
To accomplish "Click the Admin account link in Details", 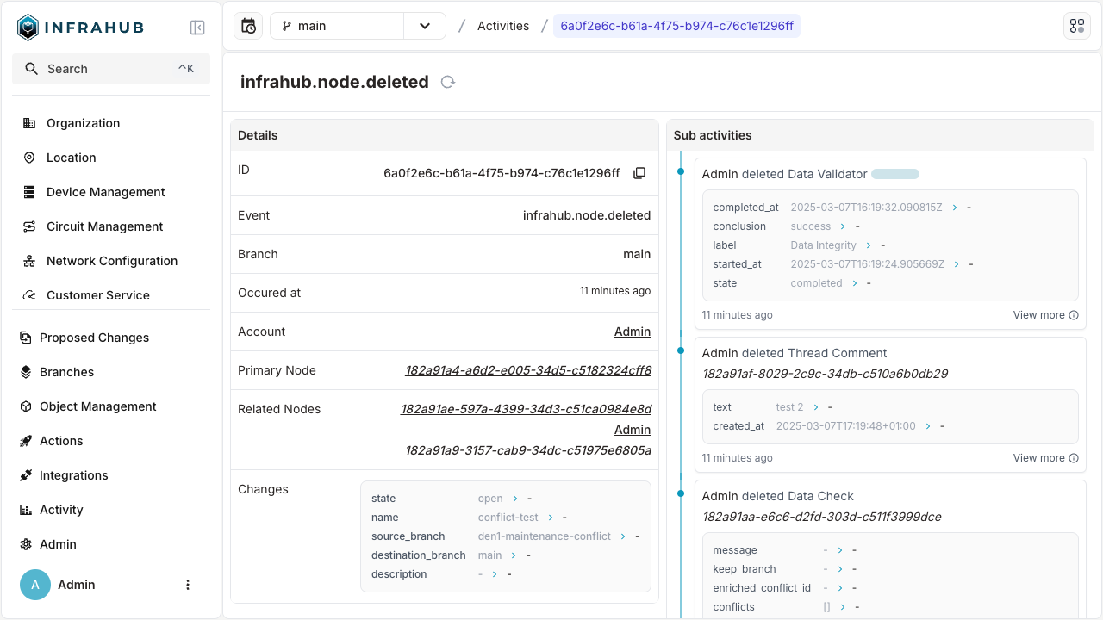I will [x=632, y=332].
